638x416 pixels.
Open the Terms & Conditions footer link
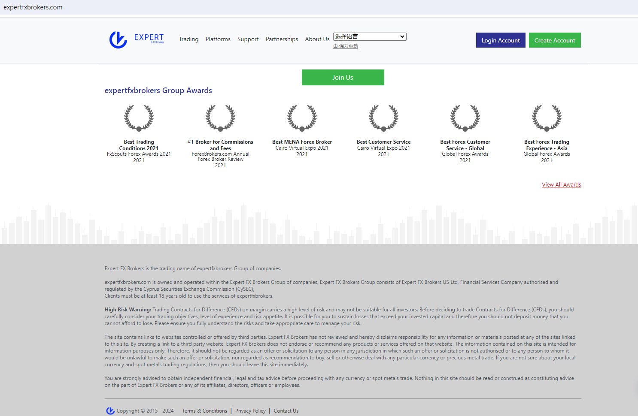point(204,411)
